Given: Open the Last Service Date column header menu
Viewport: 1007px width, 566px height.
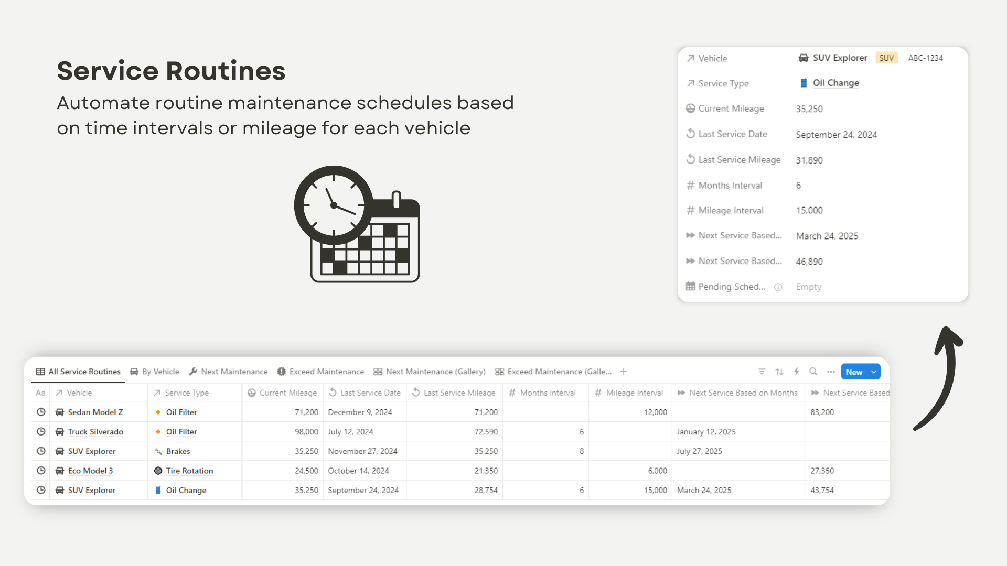Looking at the screenshot, I should [365, 393].
